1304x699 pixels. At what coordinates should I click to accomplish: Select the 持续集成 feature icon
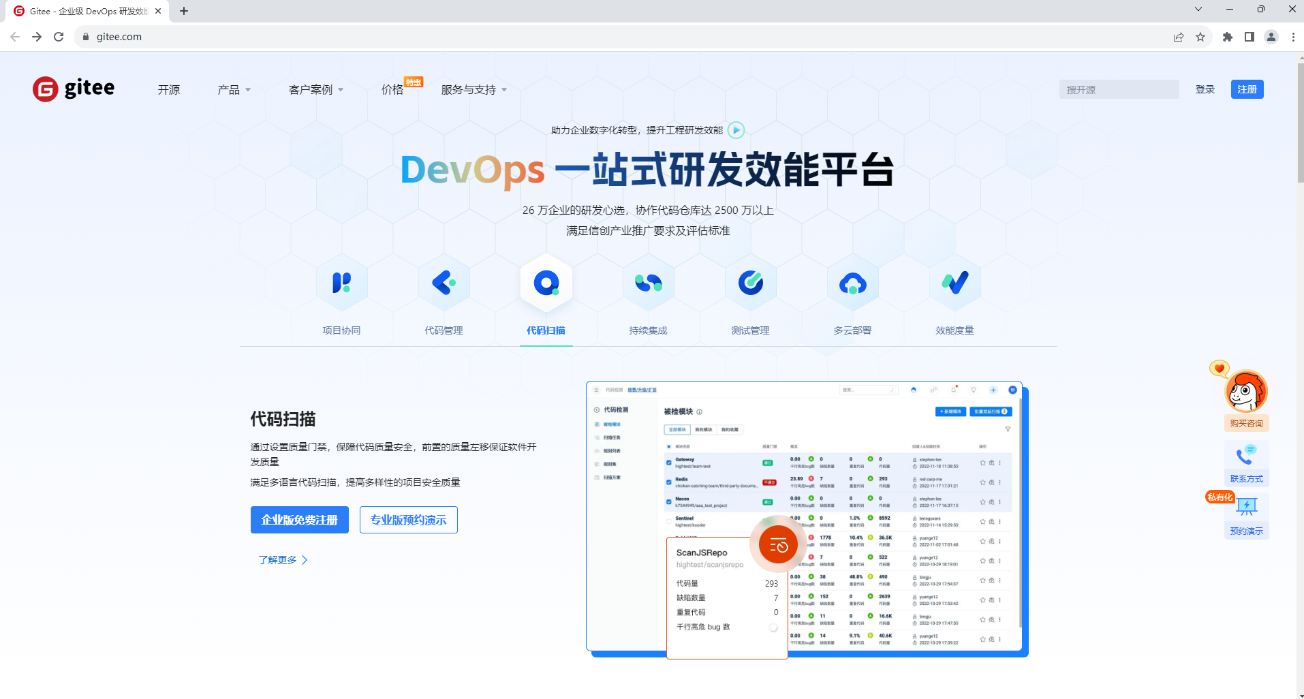point(648,282)
